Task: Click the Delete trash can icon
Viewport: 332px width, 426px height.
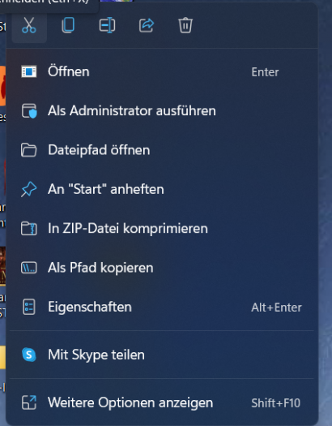Action: (185, 25)
